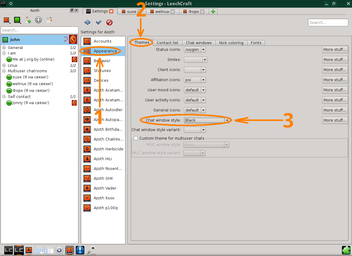Screen dimensions: 352x256
Task: Open General icons dropdown
Action: pyautogui.click(x=195, y=110)
